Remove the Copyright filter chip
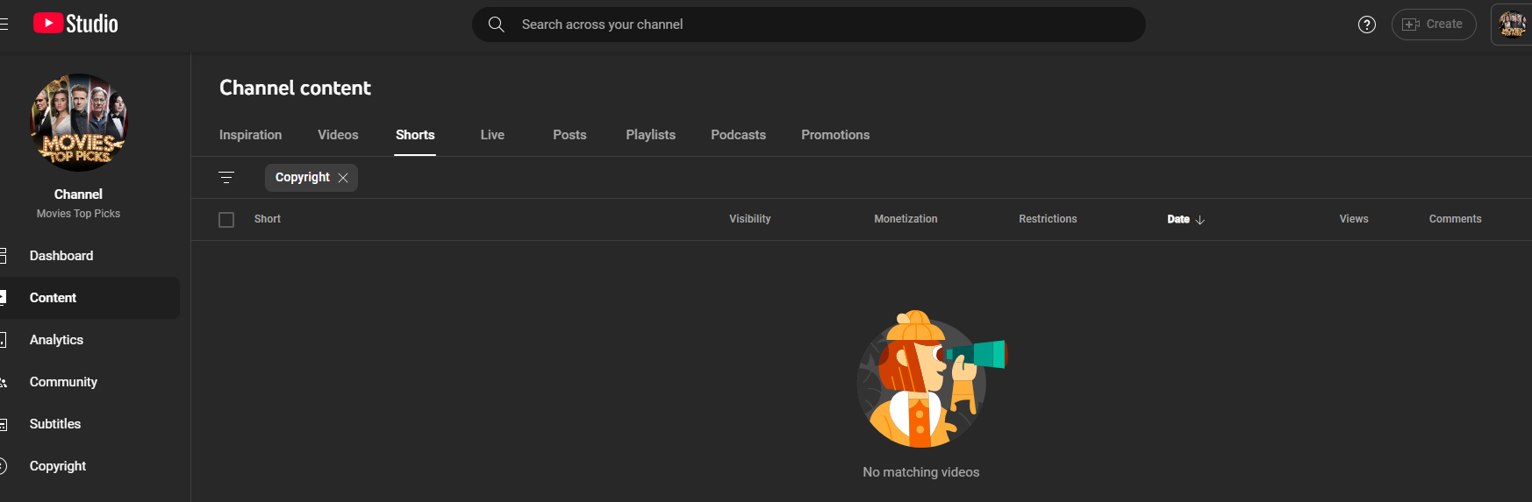Image resolution: width=1532 pixels, height=502 pixels. coord(343,178)
